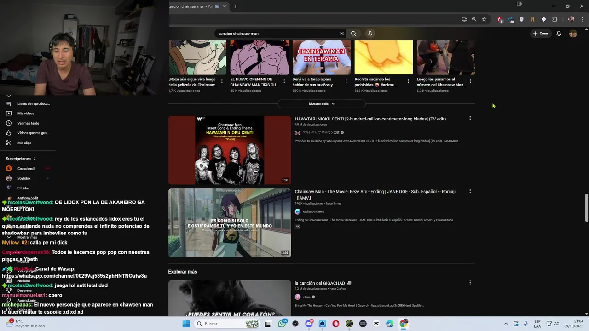Open options for HAWATARI NIOKU CENTI video
Screen dimensions: 589x331
coord(470,118)
